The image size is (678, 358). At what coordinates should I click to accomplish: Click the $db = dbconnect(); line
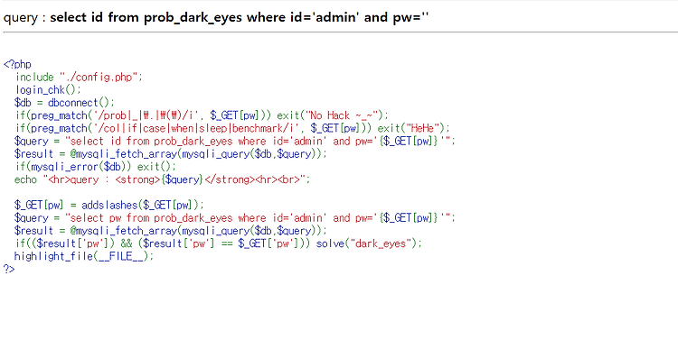click(64, 103)
